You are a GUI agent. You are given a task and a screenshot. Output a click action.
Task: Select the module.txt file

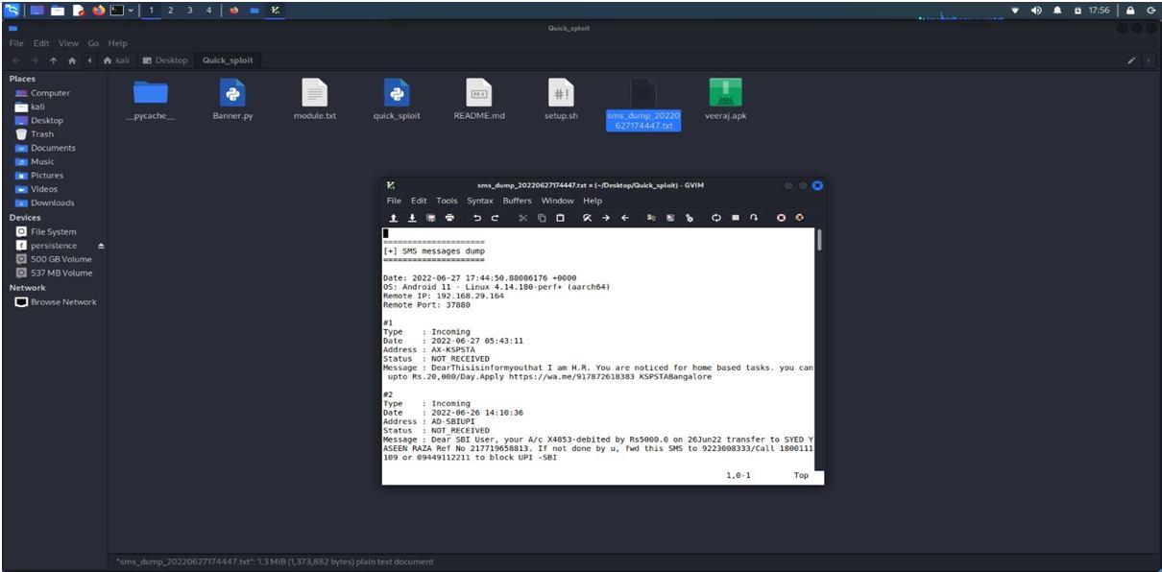point(314,99)
